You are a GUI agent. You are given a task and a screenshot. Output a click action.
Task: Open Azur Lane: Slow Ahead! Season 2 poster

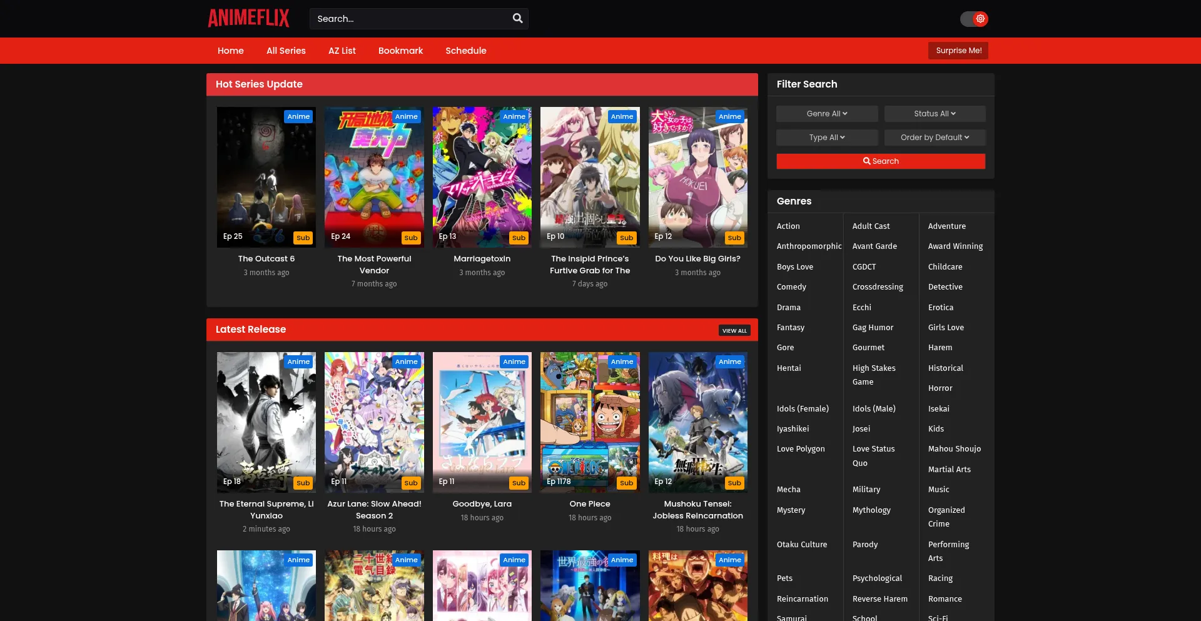click(374, 422)
